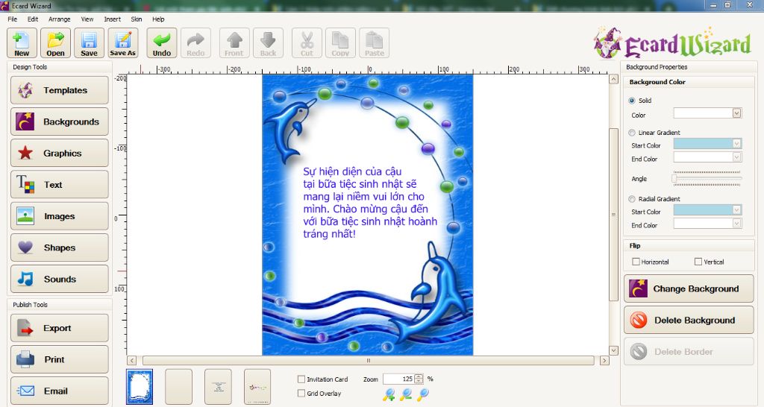Click the send to Back icon
Viewport: 764px width, 407px height.
(x=268, y=42)
